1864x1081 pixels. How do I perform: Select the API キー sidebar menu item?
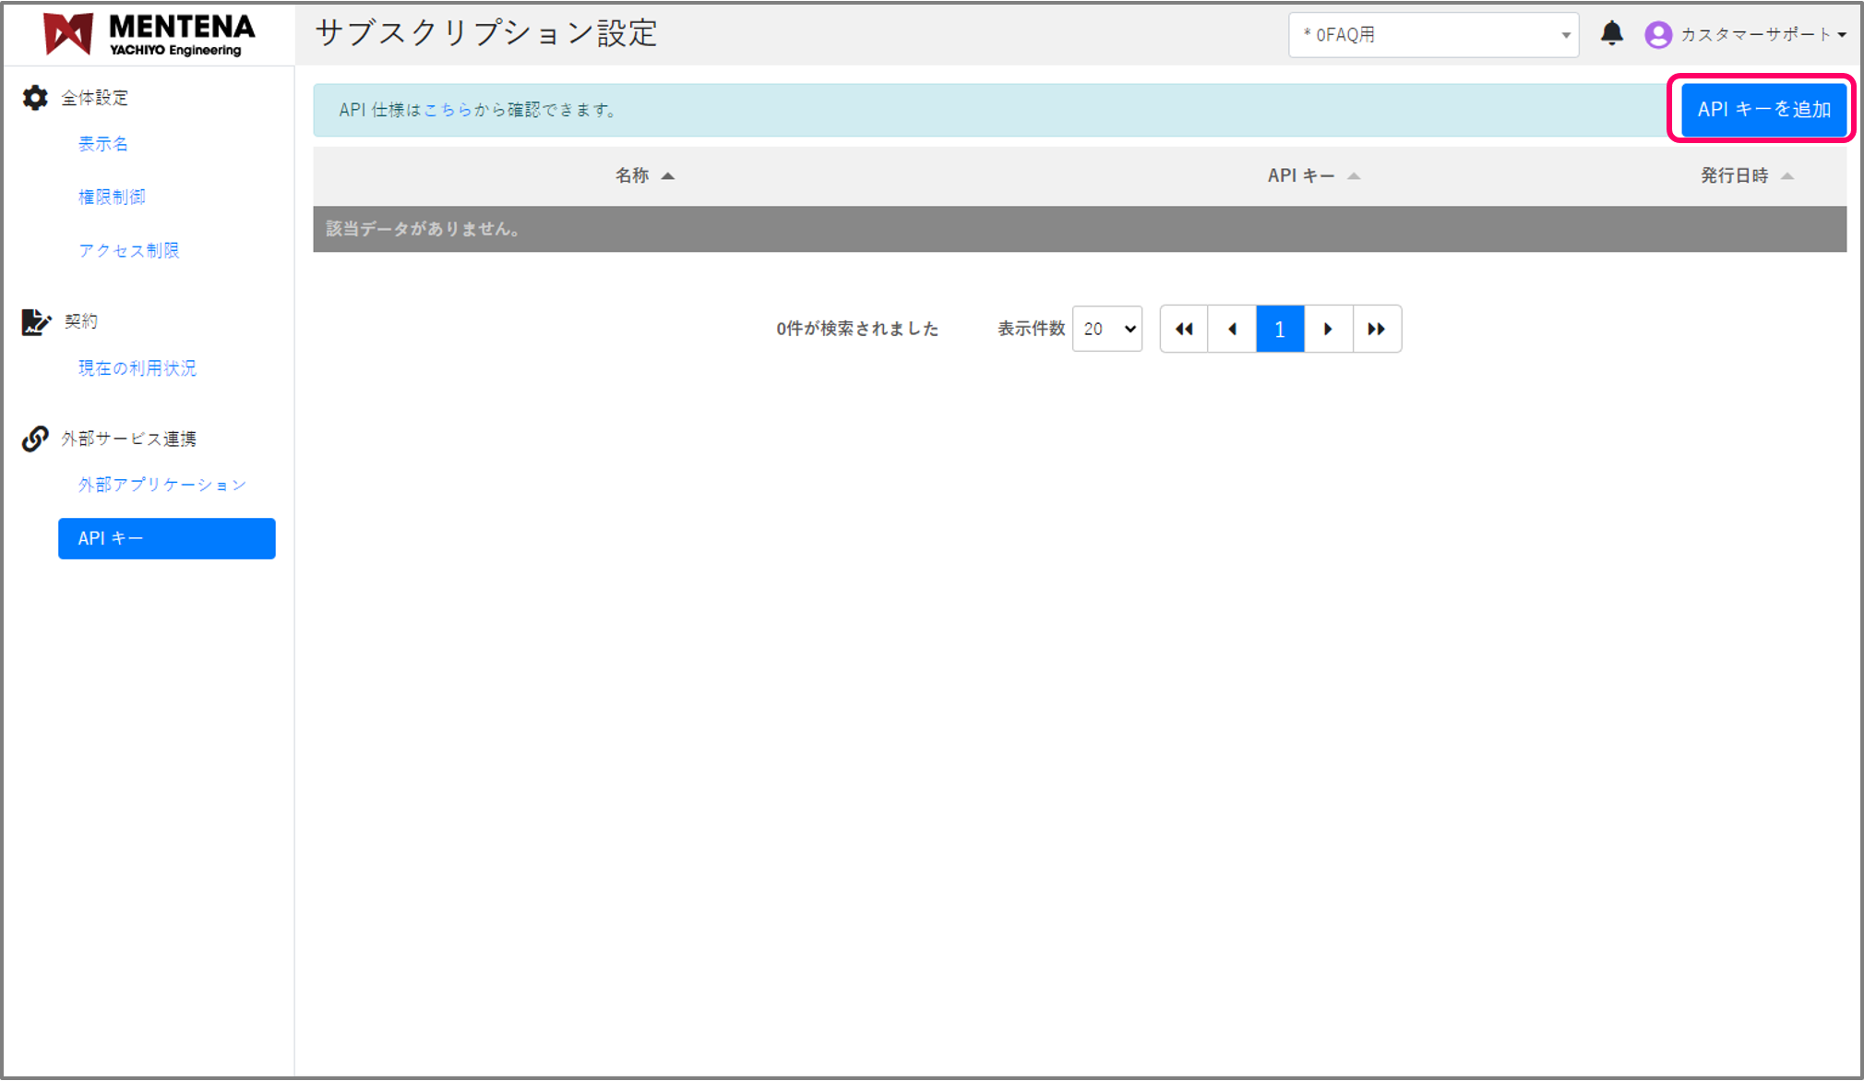tap(166, 538)
